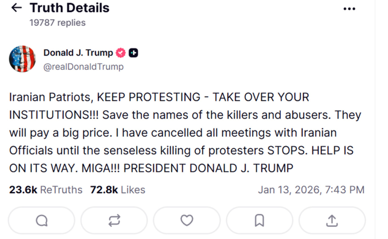Image resolution: width=388 pixels, height=239 pixels.
Task: Open the list of 19787 replies
Action: (57, 22)
